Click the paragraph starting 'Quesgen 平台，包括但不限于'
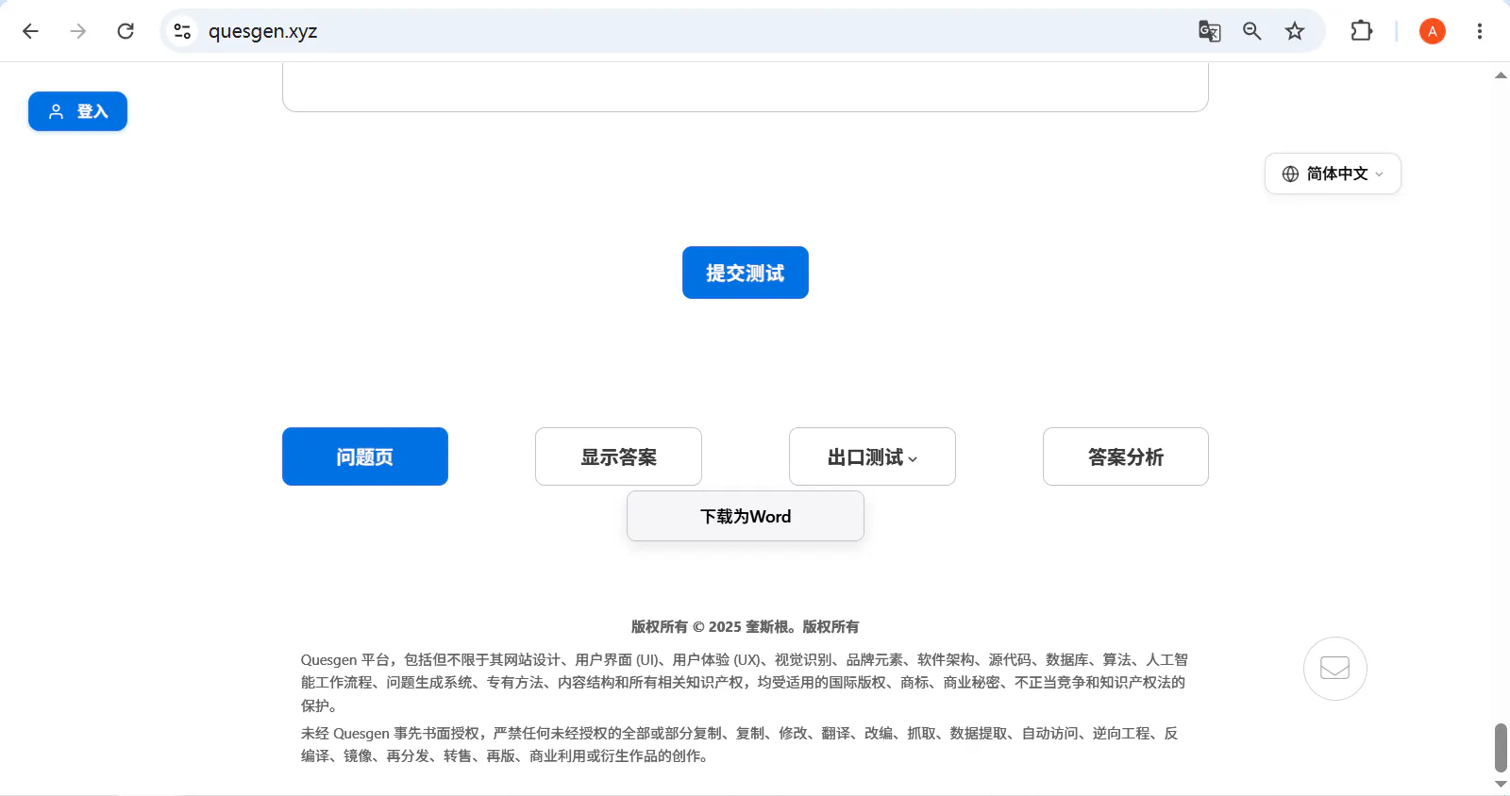The width and height of the screenshot is (1510, 796). (x=746, y=683)
